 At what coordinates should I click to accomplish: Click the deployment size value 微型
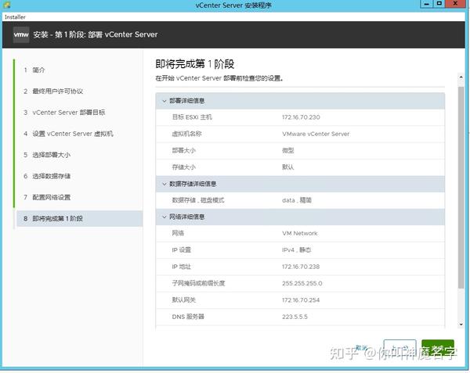click(288, 150)
